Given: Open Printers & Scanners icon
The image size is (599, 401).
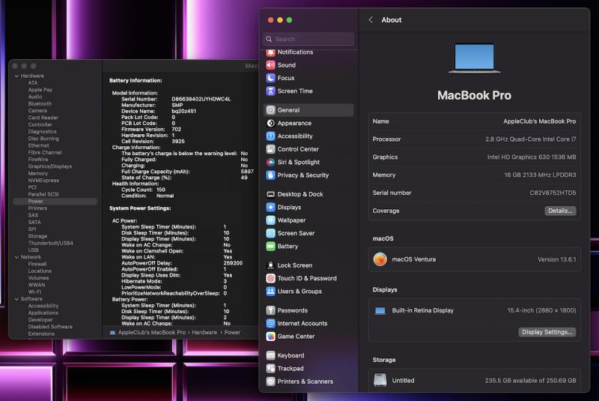Looking at the screenshot, I should pyautogui.click(x=270, y=382).
